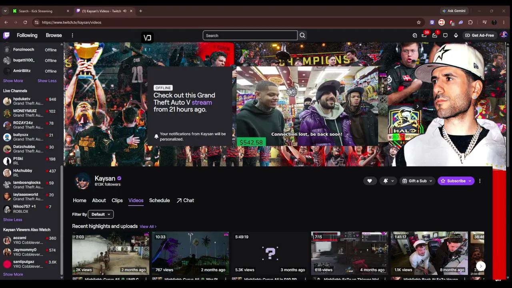Open View All highlights link
Screen dimensions: 512x288
pos(148,226)
